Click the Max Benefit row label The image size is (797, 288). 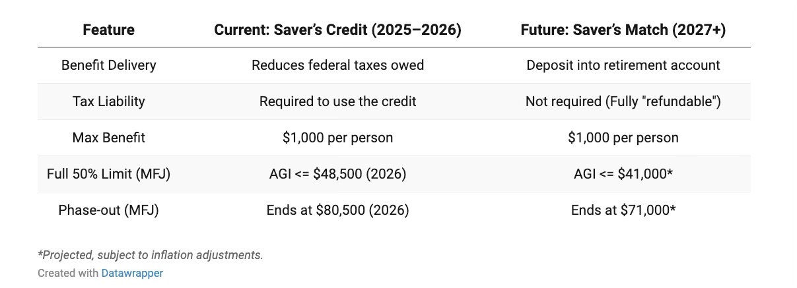[x=108, y=138]
